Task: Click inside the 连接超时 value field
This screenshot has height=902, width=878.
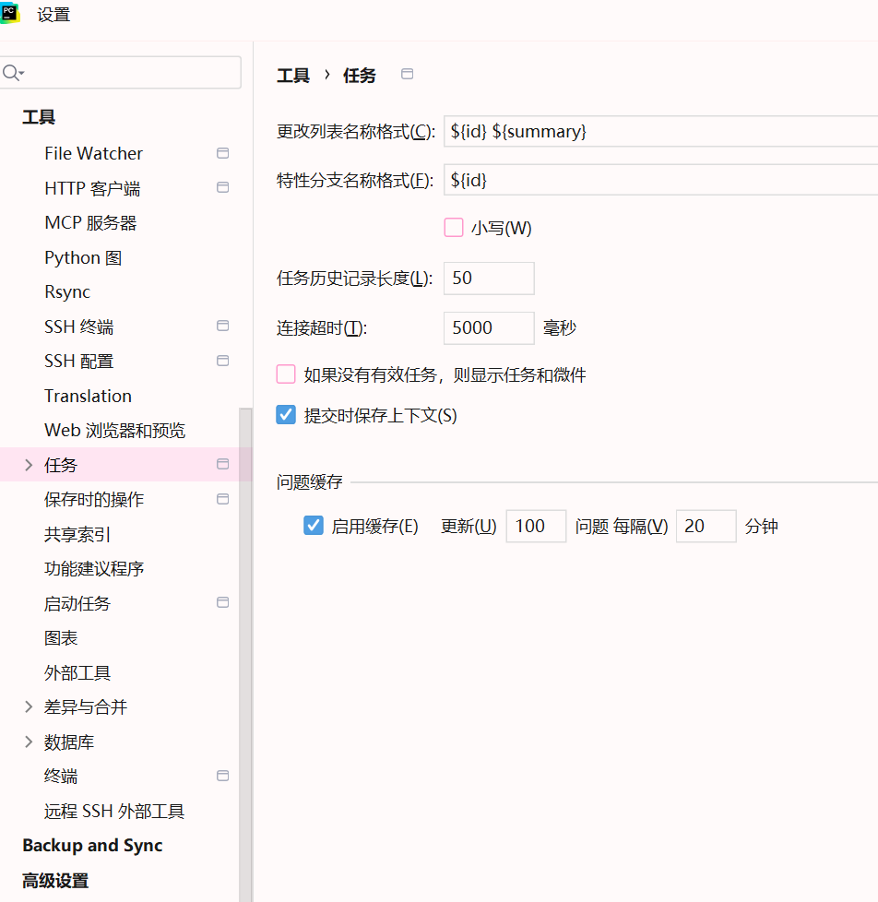Action: point(488,327)
